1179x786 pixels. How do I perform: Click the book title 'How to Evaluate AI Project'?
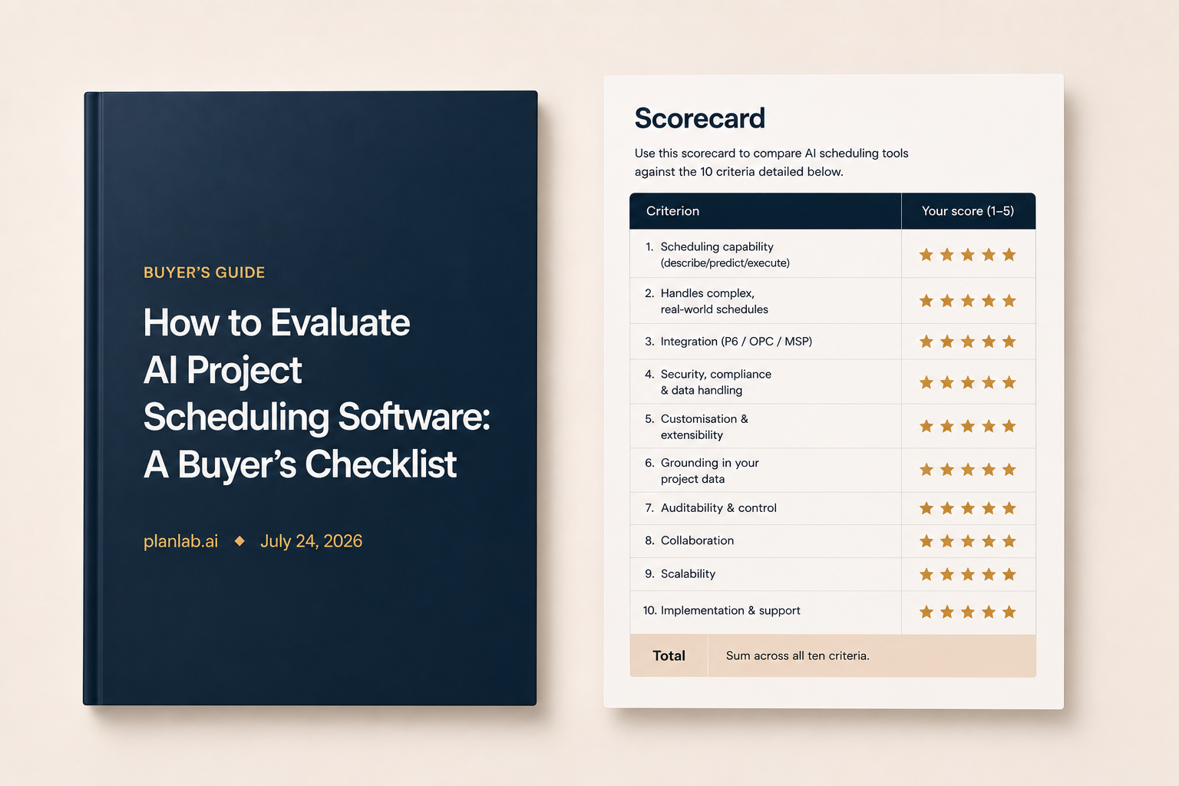pos(276,346)
